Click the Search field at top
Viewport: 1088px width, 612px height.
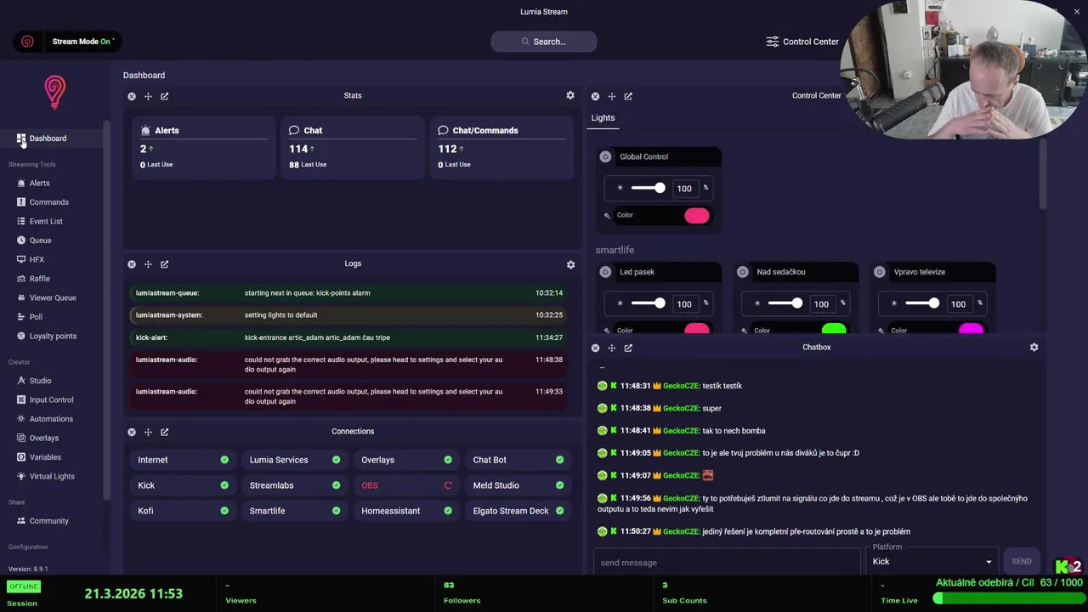click(543, 41)
